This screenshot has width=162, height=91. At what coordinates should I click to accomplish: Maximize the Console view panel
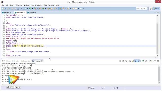point(158,61)
